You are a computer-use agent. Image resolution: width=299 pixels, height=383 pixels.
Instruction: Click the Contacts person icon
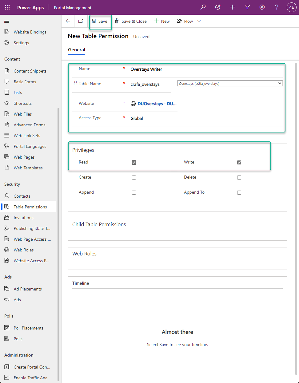point(7,196)
